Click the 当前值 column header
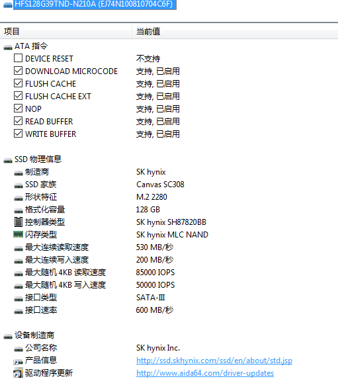 [235, 32]
